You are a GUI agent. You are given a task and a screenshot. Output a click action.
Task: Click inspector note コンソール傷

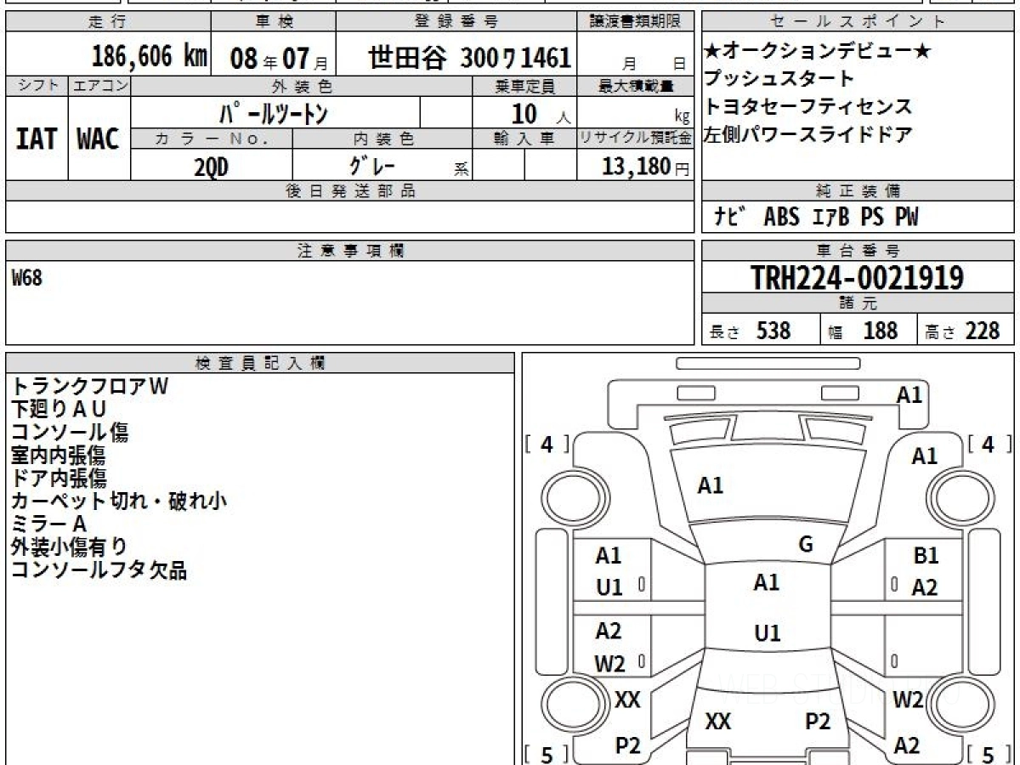click(x=70, y=432)
